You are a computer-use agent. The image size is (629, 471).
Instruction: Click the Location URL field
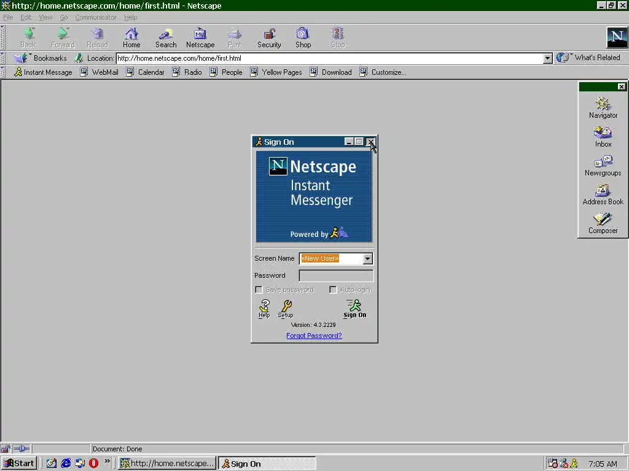[x=330, y=58]
